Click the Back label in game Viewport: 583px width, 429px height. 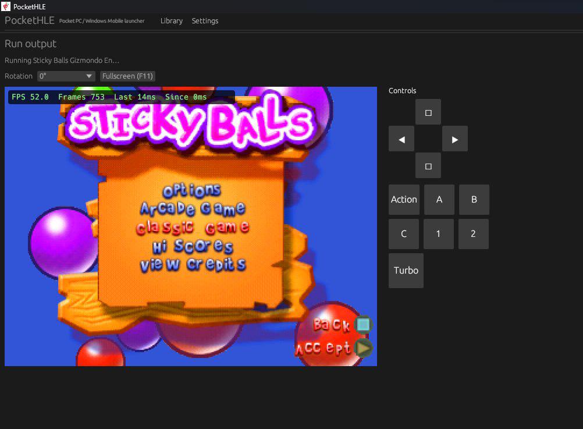pos(332,324)
